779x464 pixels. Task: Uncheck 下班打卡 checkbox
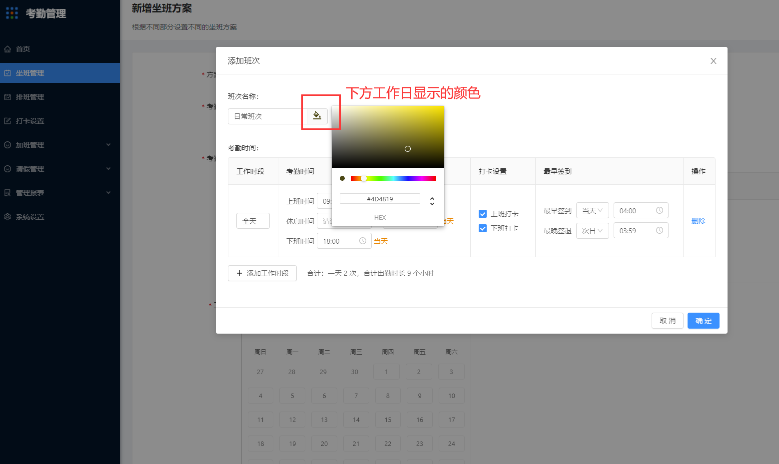[x=483, y=228]
